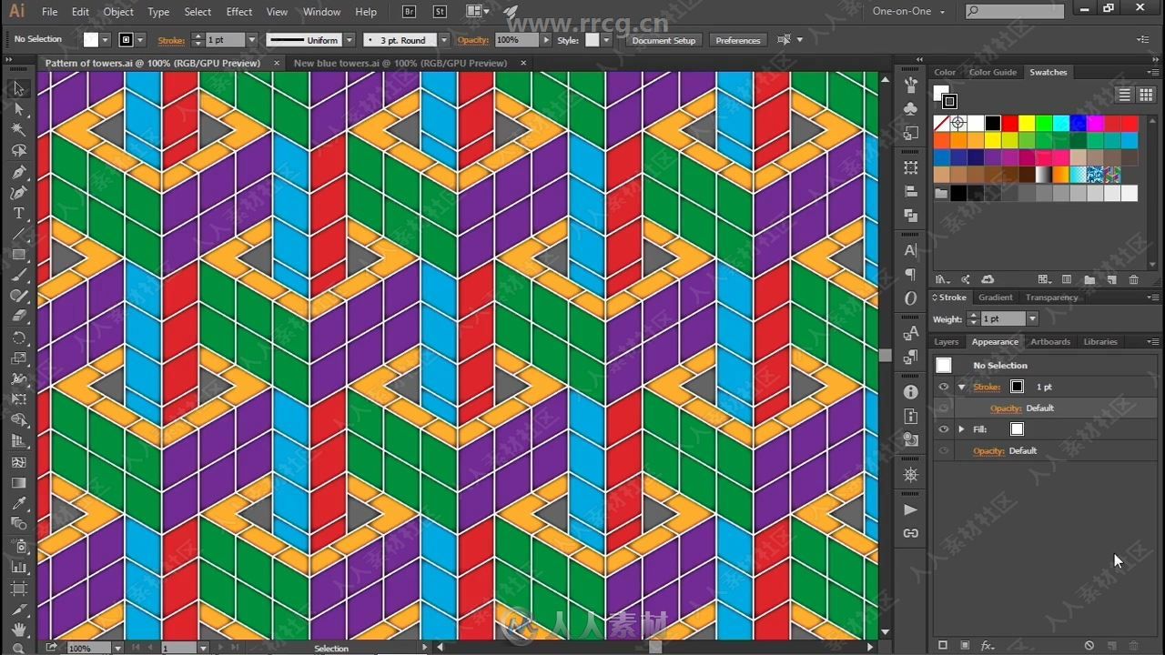
Task: Open Add New Effect fx button
Action: click(x=988, y=646)
